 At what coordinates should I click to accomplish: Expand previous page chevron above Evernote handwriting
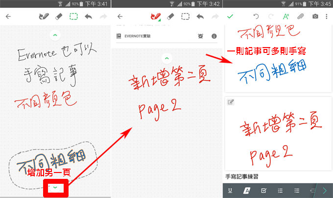[55, 35]
